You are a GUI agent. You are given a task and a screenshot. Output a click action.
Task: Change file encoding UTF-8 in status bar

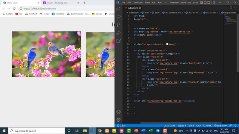[x=191, y=126]
